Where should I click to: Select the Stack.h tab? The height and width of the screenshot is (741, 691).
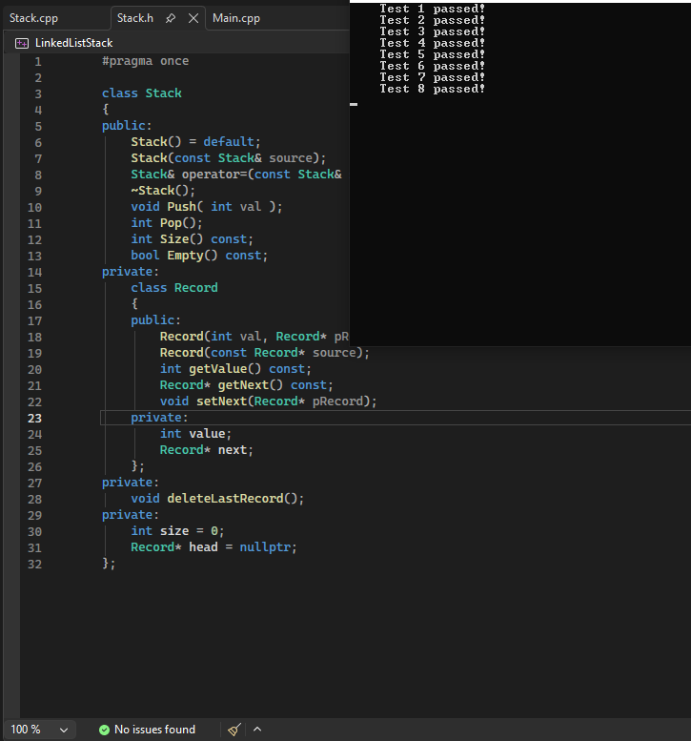pos(135,18)
